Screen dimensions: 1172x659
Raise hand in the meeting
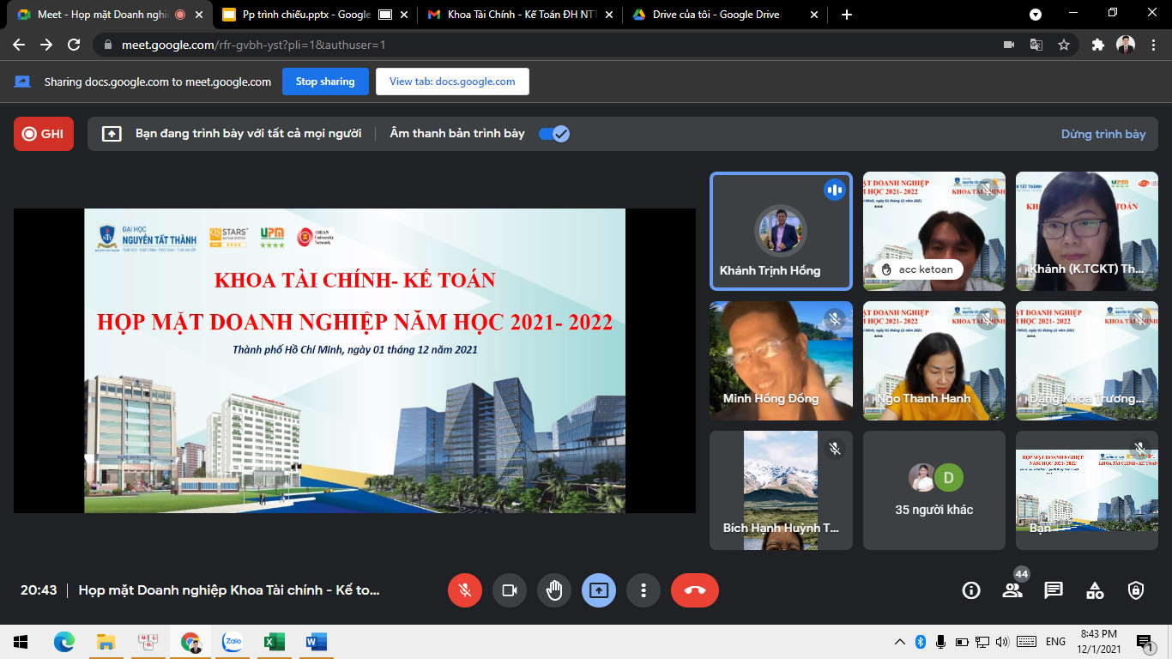click(x=554, y=590)
